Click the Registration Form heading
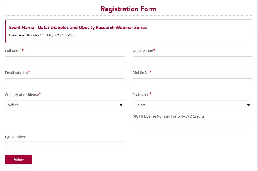This screenshot has height=171, width=258. pyautogui.click(x=128, y=9)
